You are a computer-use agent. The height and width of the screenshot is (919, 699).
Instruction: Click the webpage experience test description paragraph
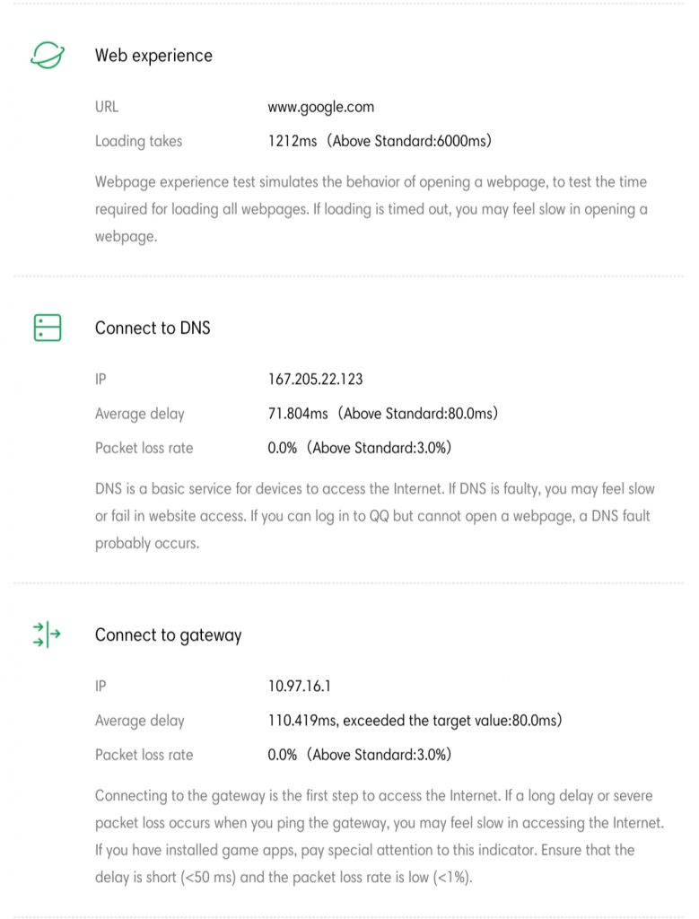click(371, 210)
